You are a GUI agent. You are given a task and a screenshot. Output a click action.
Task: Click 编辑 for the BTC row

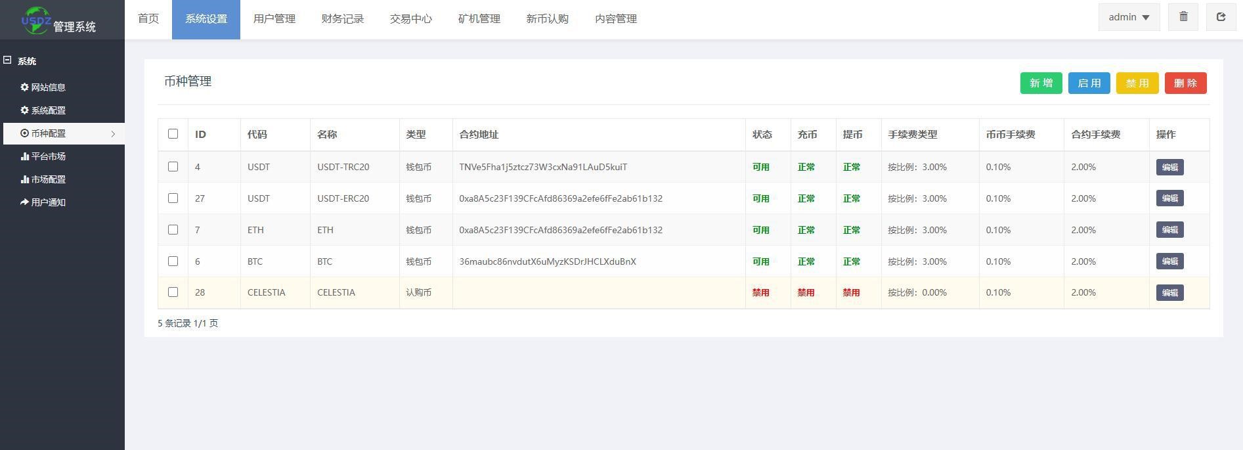[1169, 261]
